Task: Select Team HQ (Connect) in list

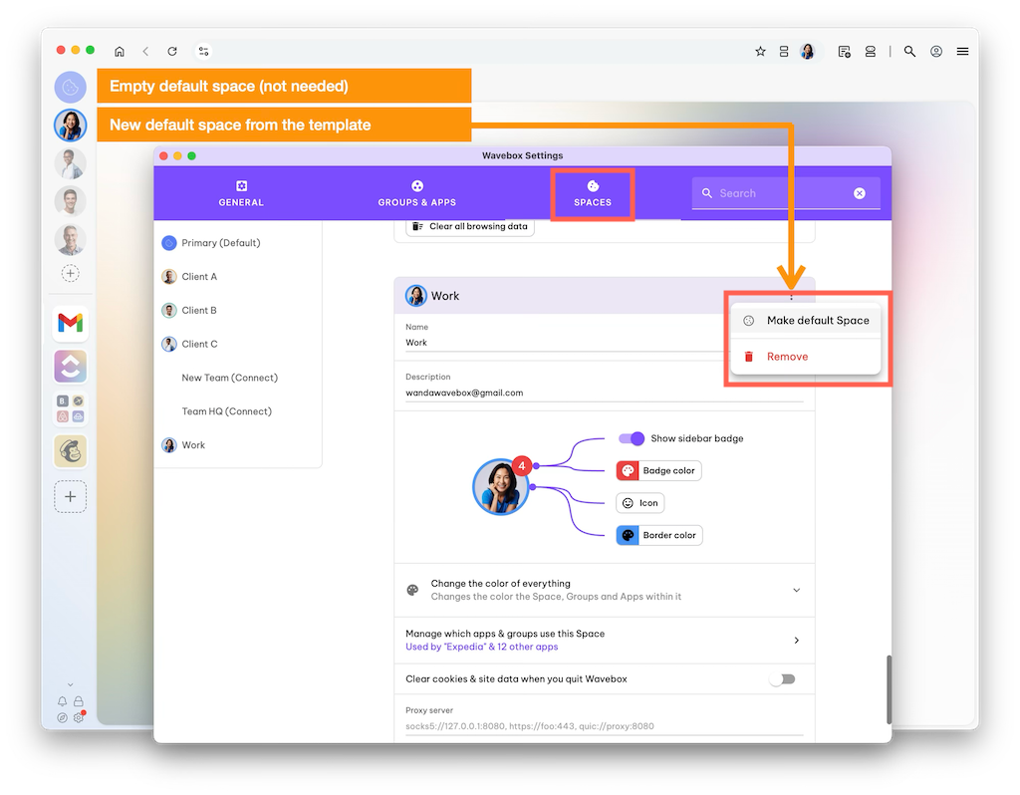Action: click(x=239, y=411)
